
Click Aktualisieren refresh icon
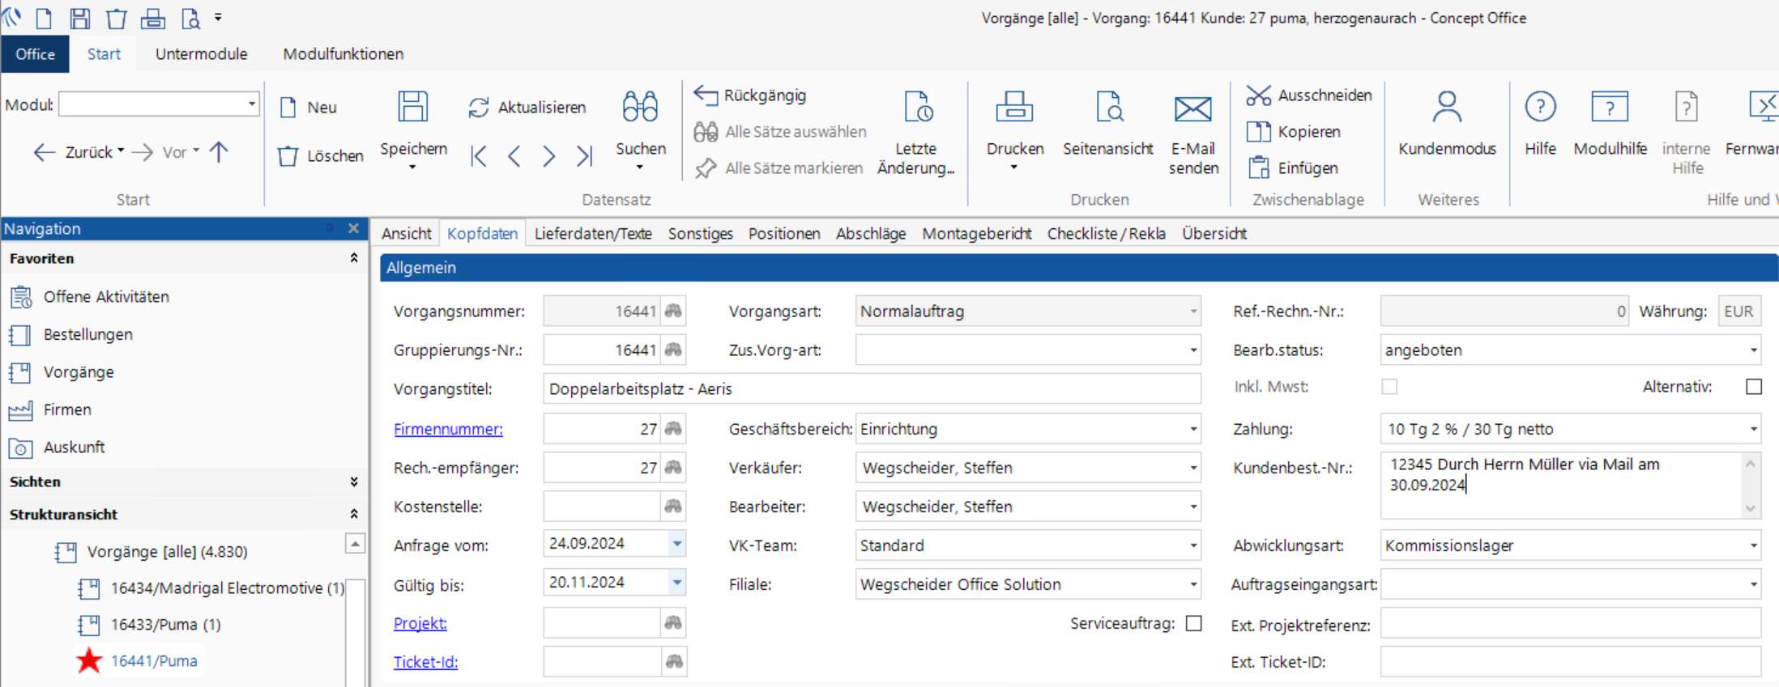point(479,108)
